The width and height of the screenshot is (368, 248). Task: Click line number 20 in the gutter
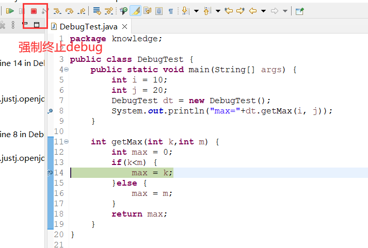pyautogui.click(x=59, y=235)
